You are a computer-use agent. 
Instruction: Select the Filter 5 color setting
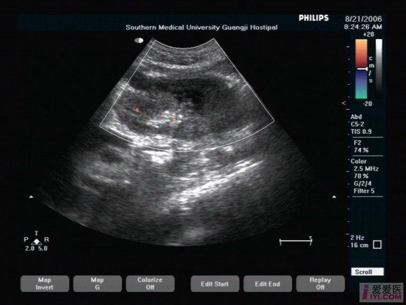364,191
